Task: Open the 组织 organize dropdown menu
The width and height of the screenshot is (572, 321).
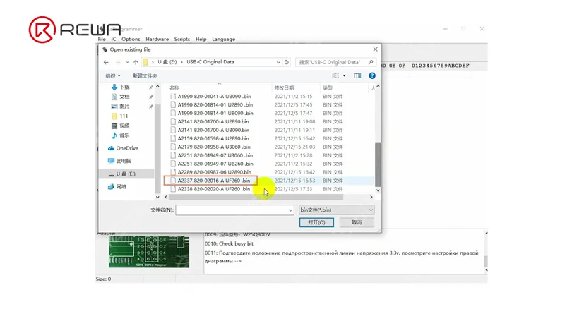Action: pos(113,75)
